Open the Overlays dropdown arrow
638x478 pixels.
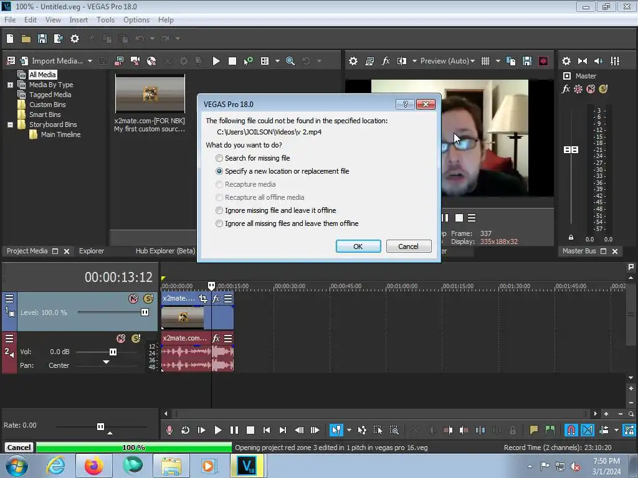pos(498,61)
